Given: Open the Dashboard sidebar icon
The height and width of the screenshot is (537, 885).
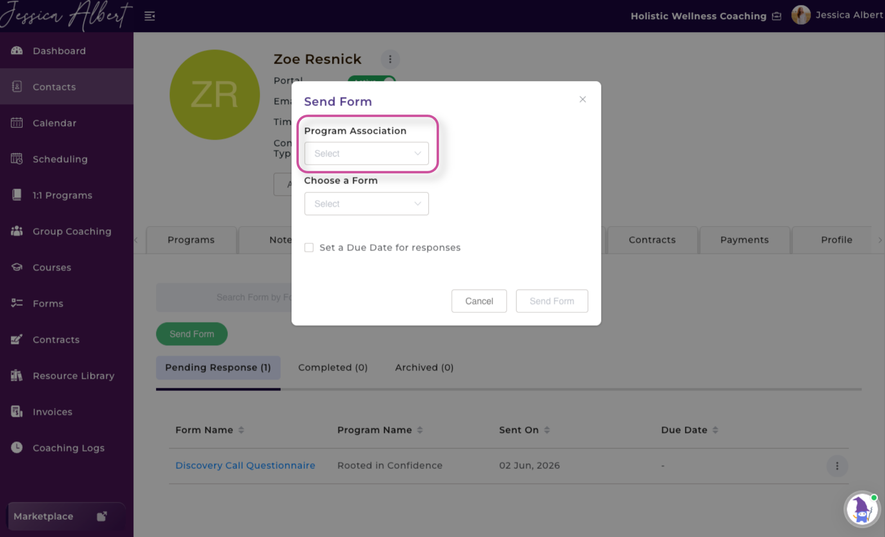Looking at the screenshot, I should point(17,50).
